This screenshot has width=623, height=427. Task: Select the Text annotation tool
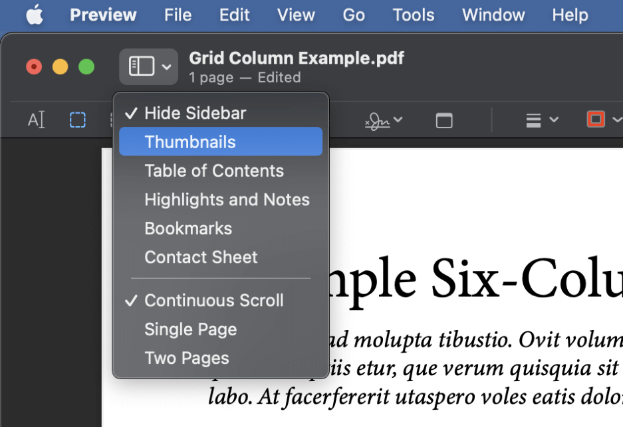pos(37,120)
